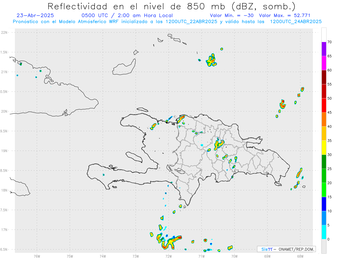Click the '6.5N' latitude label
The width and height of the screenshot is (337, 260).
coord(4,249)
